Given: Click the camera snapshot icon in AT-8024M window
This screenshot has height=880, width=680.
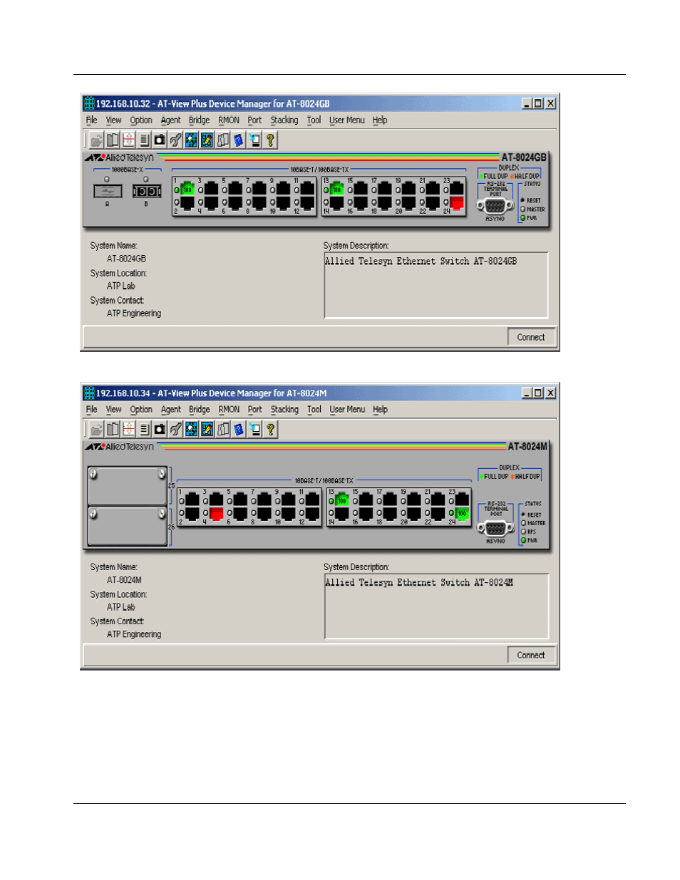Looking at the screenshot, I should point(160,429).
